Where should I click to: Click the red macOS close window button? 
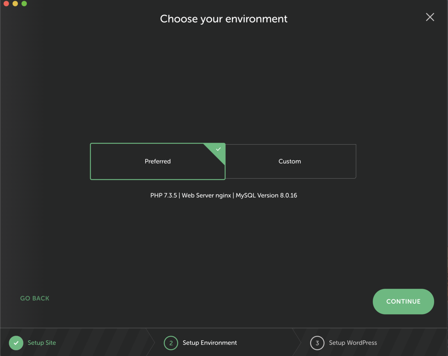click(x=6, y=4)
